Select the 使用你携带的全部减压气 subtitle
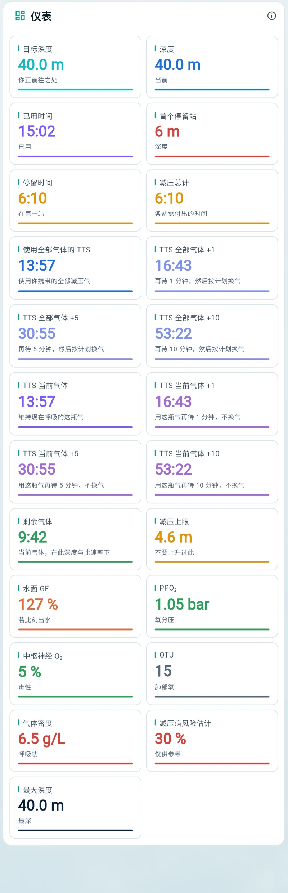This screenshot has width=288, height=893. 54,281
